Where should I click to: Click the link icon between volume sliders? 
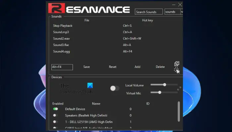coord(179,89)
